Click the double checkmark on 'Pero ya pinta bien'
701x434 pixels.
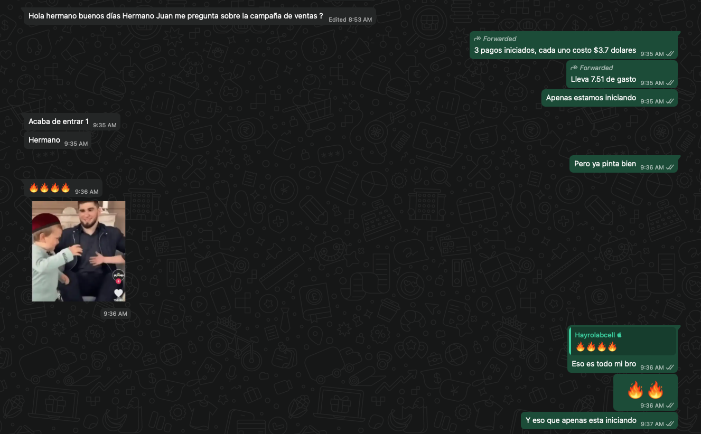(670, 167)
